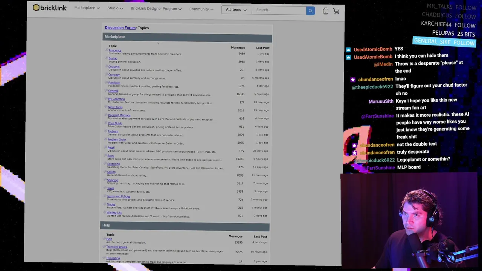Open the All Items search filter dropdown
This screenshot has width=482, height=271.
tap(236, 10)
